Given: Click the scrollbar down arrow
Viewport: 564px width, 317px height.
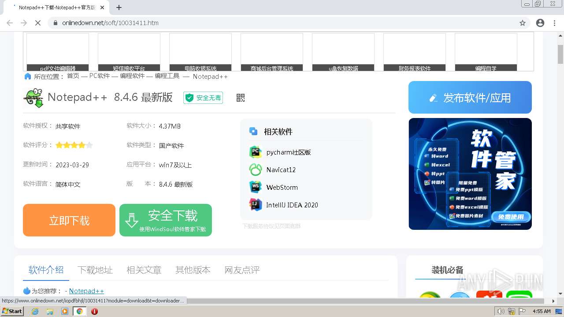Looking at the screenshot, I should pyautogui.click(x=560, y=294).
